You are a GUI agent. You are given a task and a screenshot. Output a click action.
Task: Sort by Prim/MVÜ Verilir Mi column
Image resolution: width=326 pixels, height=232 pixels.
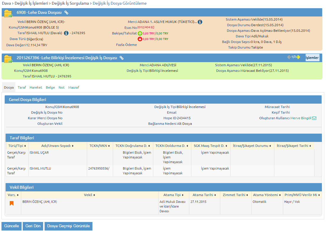click(302, 195)
